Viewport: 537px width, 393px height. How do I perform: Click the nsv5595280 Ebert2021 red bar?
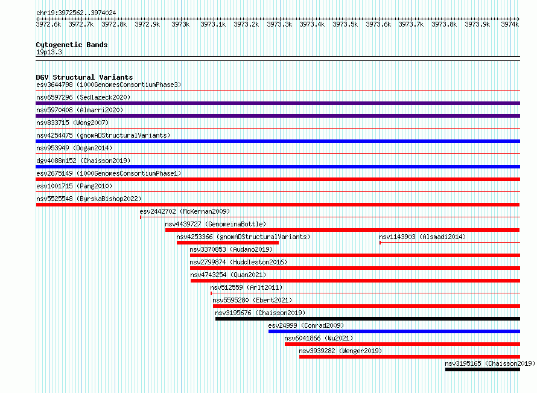pos(366,306)
